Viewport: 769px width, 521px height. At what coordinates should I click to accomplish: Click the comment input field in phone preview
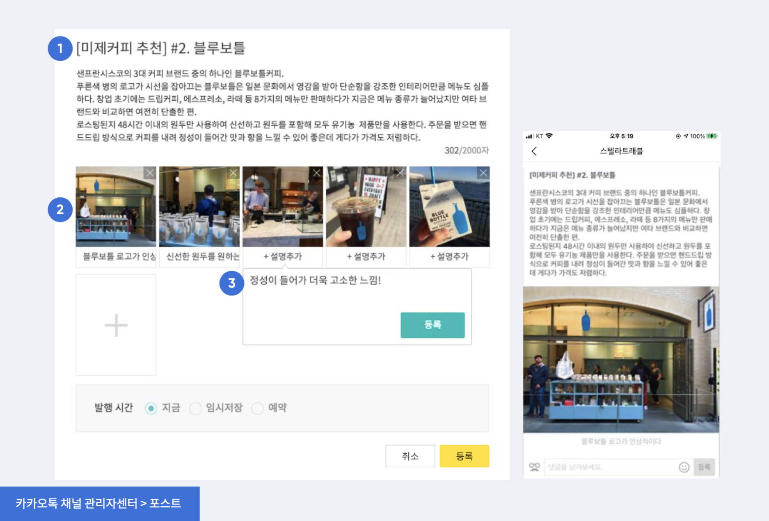611,467
